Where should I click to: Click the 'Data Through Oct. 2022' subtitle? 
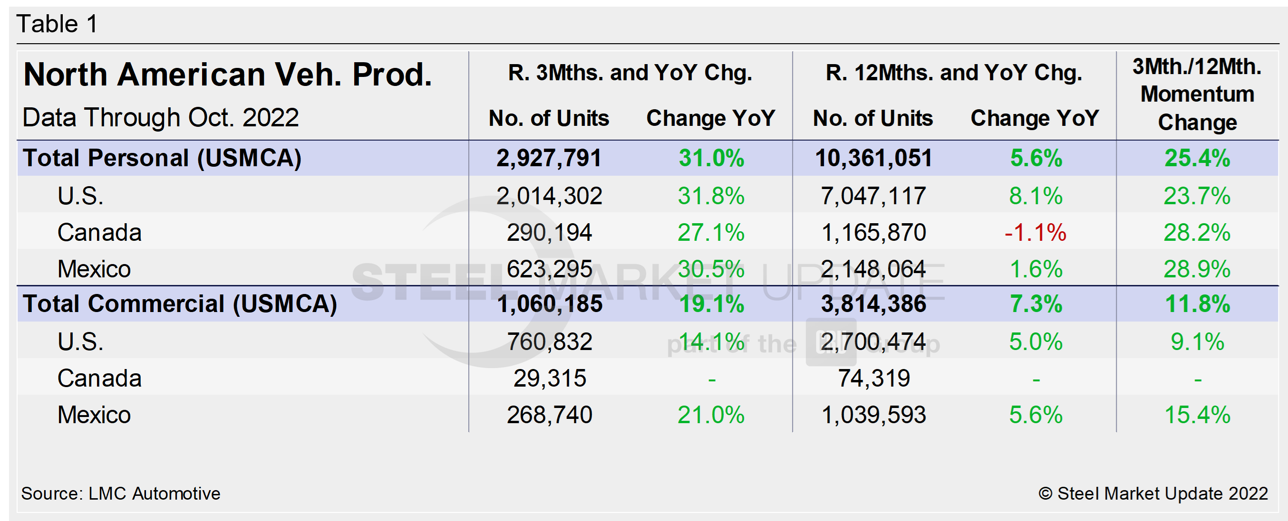click(161, 118)
